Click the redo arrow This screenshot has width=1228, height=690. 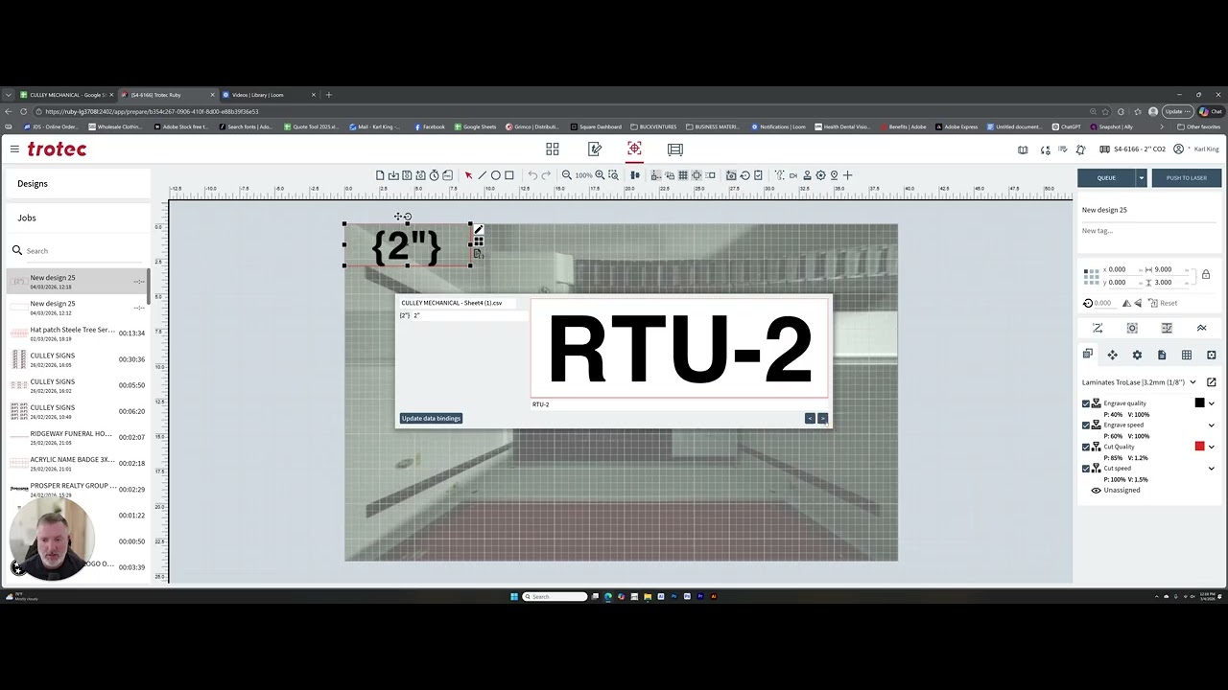click(546, 175)
